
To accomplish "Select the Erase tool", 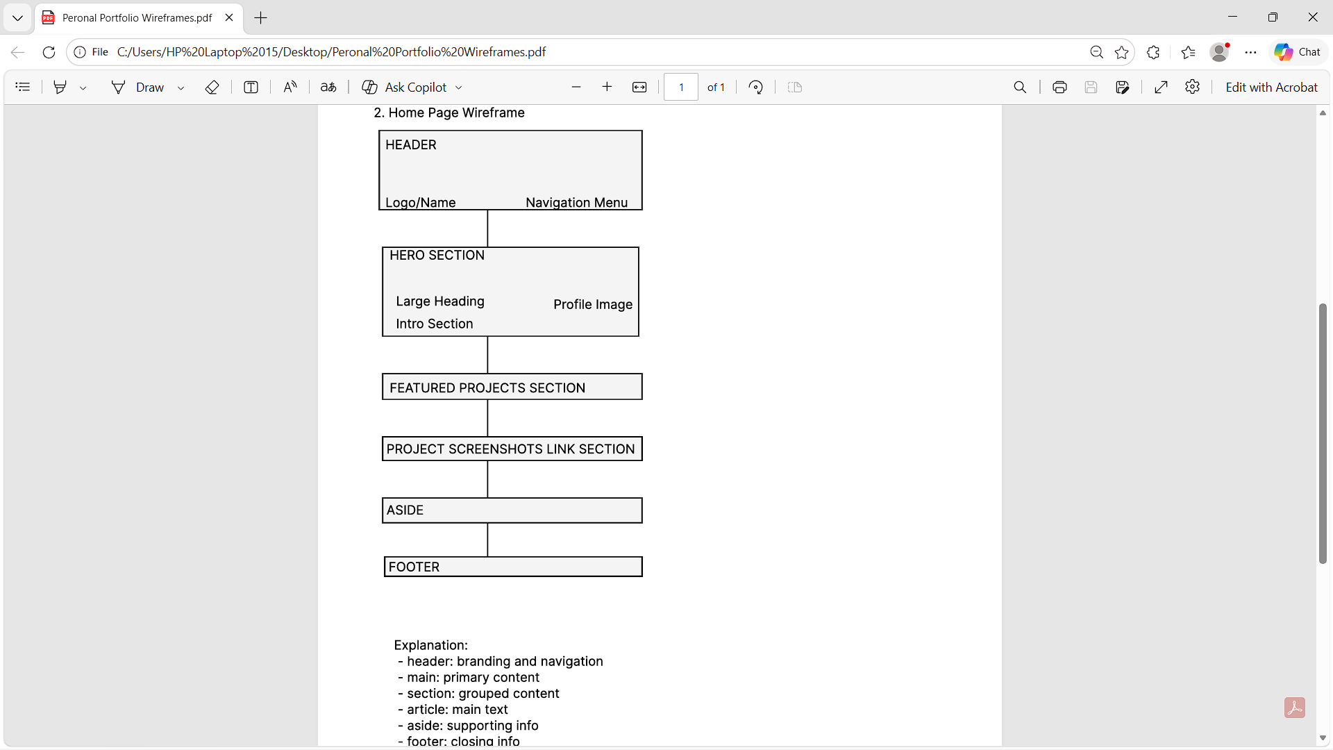I will (212, 87).
